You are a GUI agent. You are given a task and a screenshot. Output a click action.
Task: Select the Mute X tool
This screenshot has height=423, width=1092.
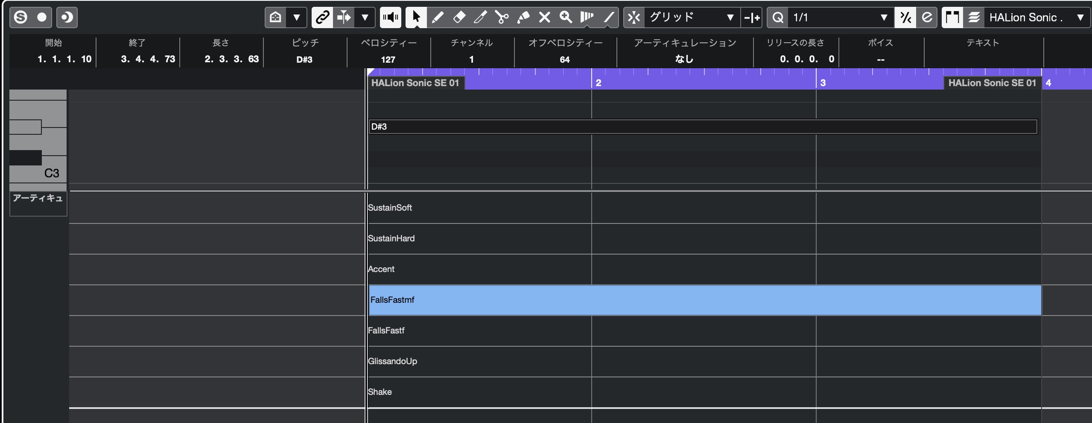544,17
